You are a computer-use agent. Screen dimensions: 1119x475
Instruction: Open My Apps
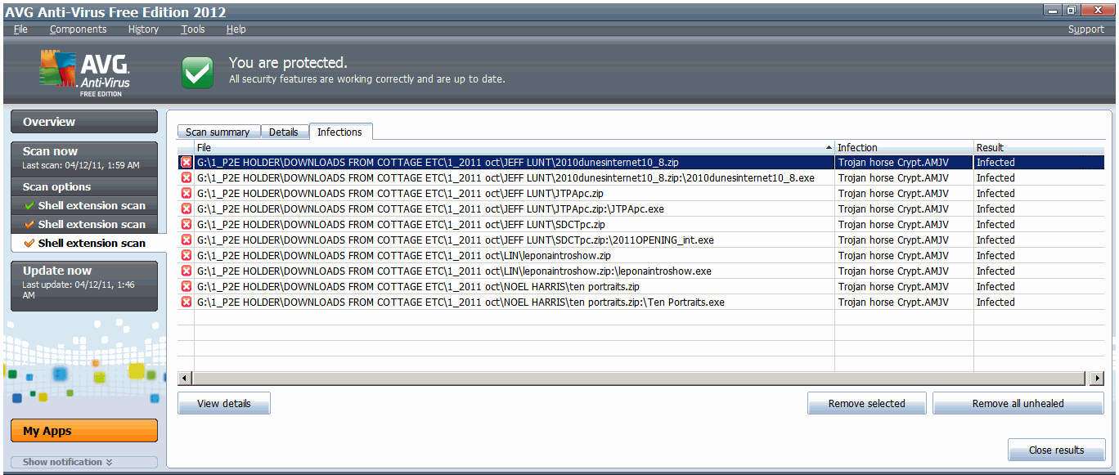pyautogui.click(x=84, y=431)
